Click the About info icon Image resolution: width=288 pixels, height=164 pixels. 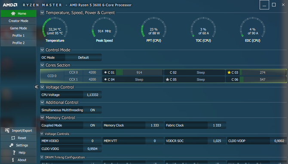pos(13,160)
